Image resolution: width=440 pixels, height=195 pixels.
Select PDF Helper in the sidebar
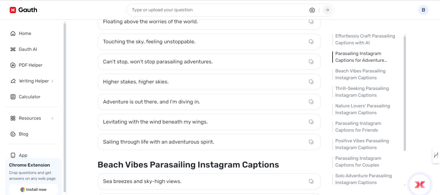point(31,65)
